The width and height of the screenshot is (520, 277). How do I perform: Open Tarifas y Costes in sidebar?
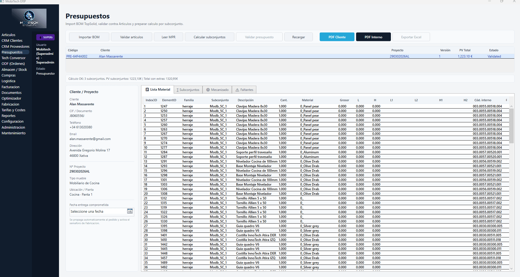(x=13, y=110)
